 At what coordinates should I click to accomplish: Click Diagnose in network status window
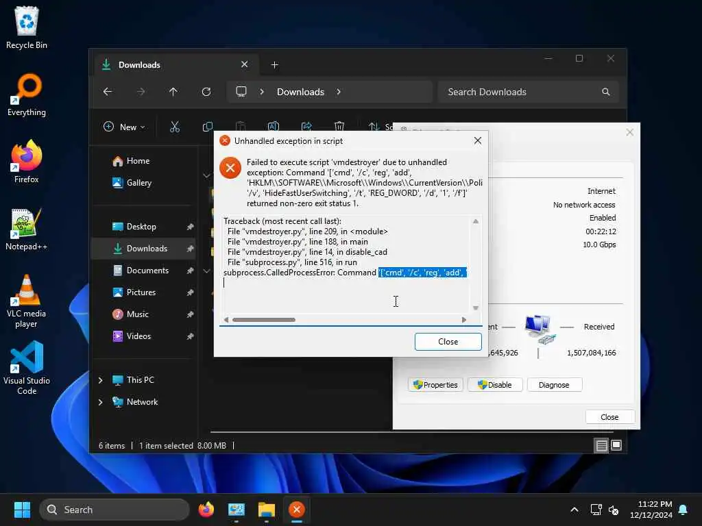pos(554,385)
